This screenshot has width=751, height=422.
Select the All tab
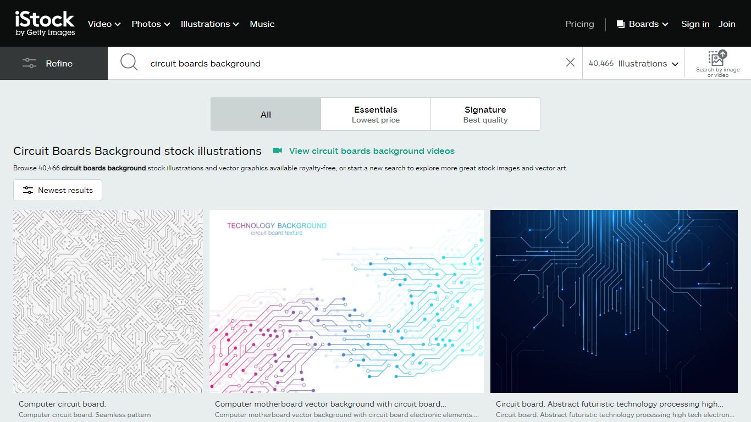click(x=266, y=114)
